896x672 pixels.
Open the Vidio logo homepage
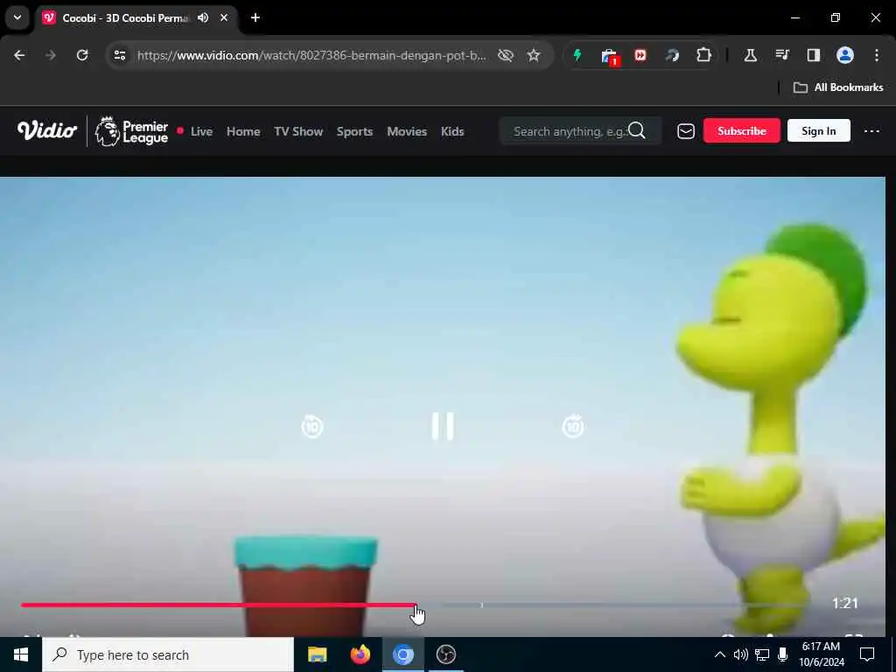coord(47,131)
